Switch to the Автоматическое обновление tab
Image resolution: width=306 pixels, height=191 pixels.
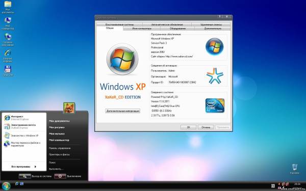[x=167, y=24]
